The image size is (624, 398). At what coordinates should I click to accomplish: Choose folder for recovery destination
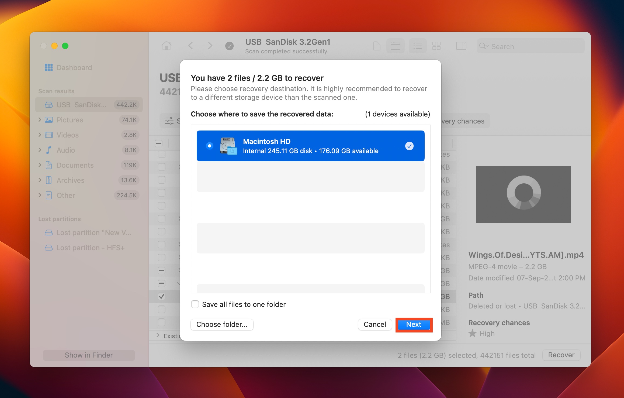click(222, 324)
